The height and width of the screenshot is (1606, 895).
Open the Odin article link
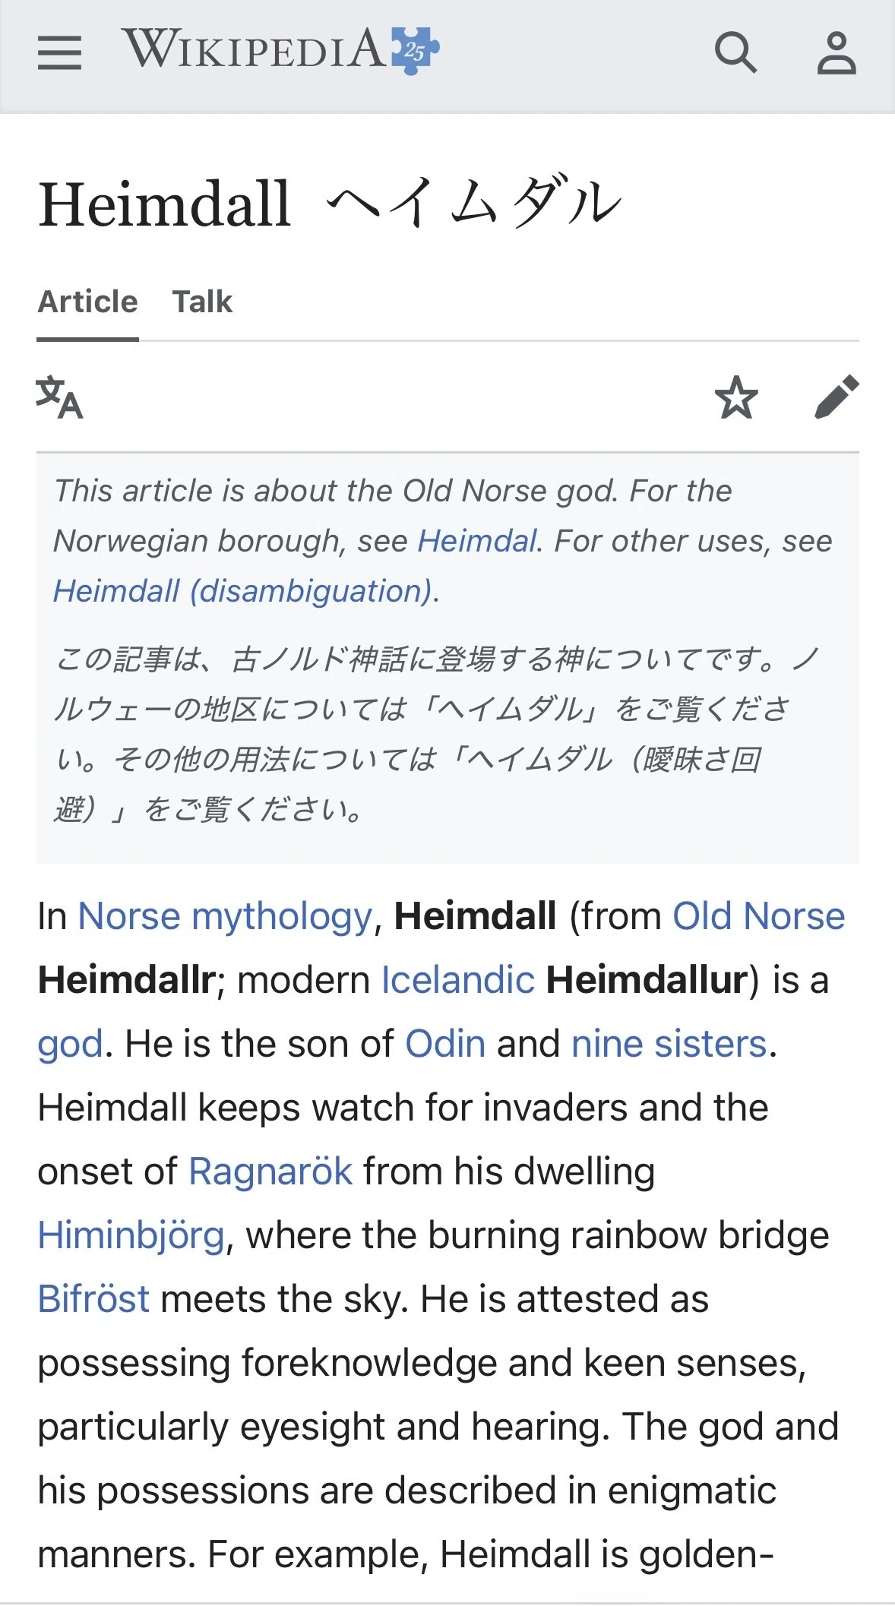445,1044
